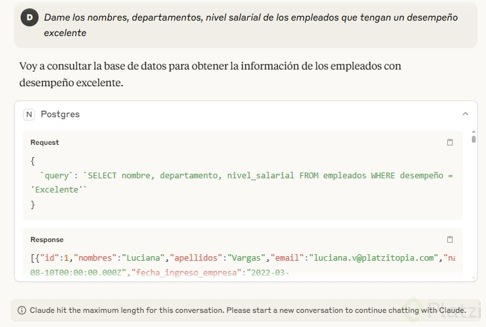Click the info icon in the length warning

pyautogui.click(x=22, y=310)
